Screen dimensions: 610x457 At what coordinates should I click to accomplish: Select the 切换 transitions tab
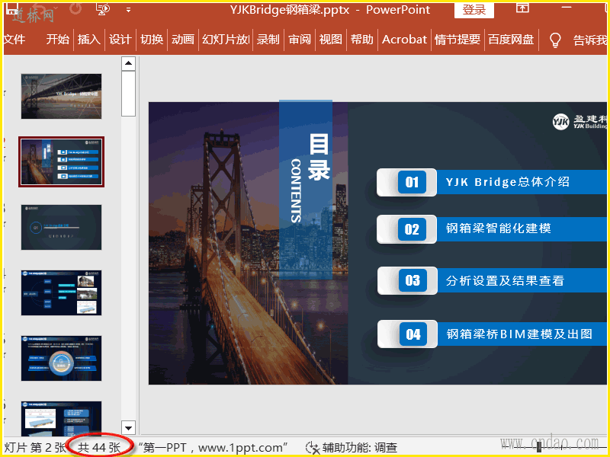(152, 40)
